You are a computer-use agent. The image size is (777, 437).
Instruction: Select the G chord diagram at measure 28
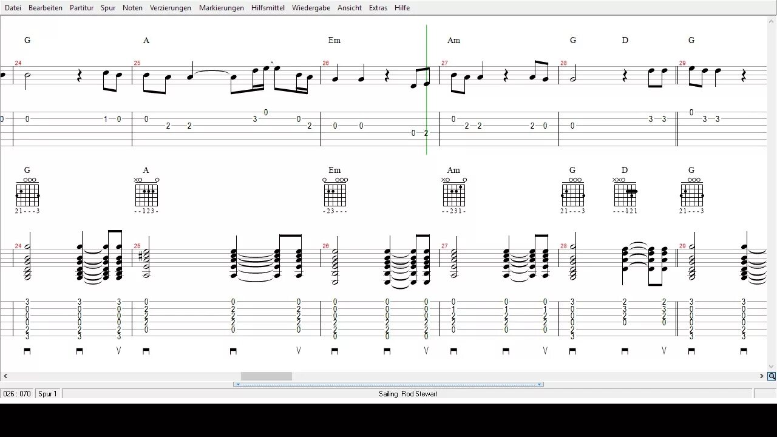(572, 193)
